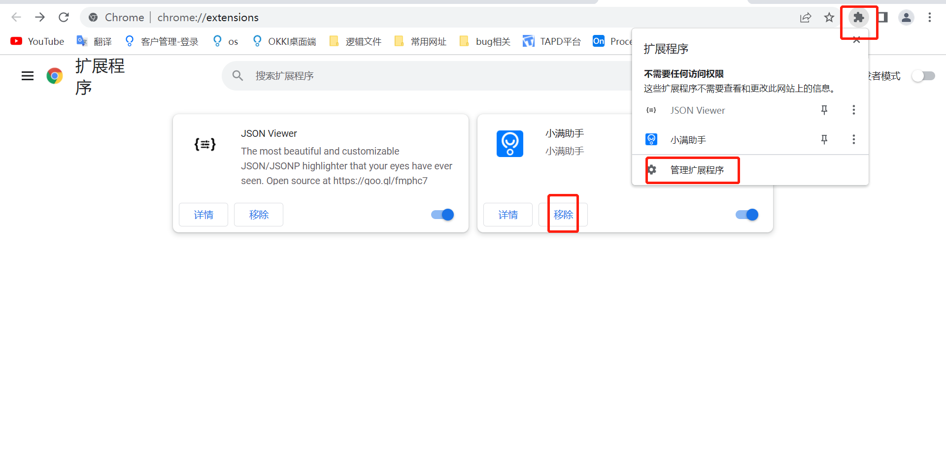Click 移除 to remove 小满助手
This screenshot has height=475, width=946.
pos(563,215)
